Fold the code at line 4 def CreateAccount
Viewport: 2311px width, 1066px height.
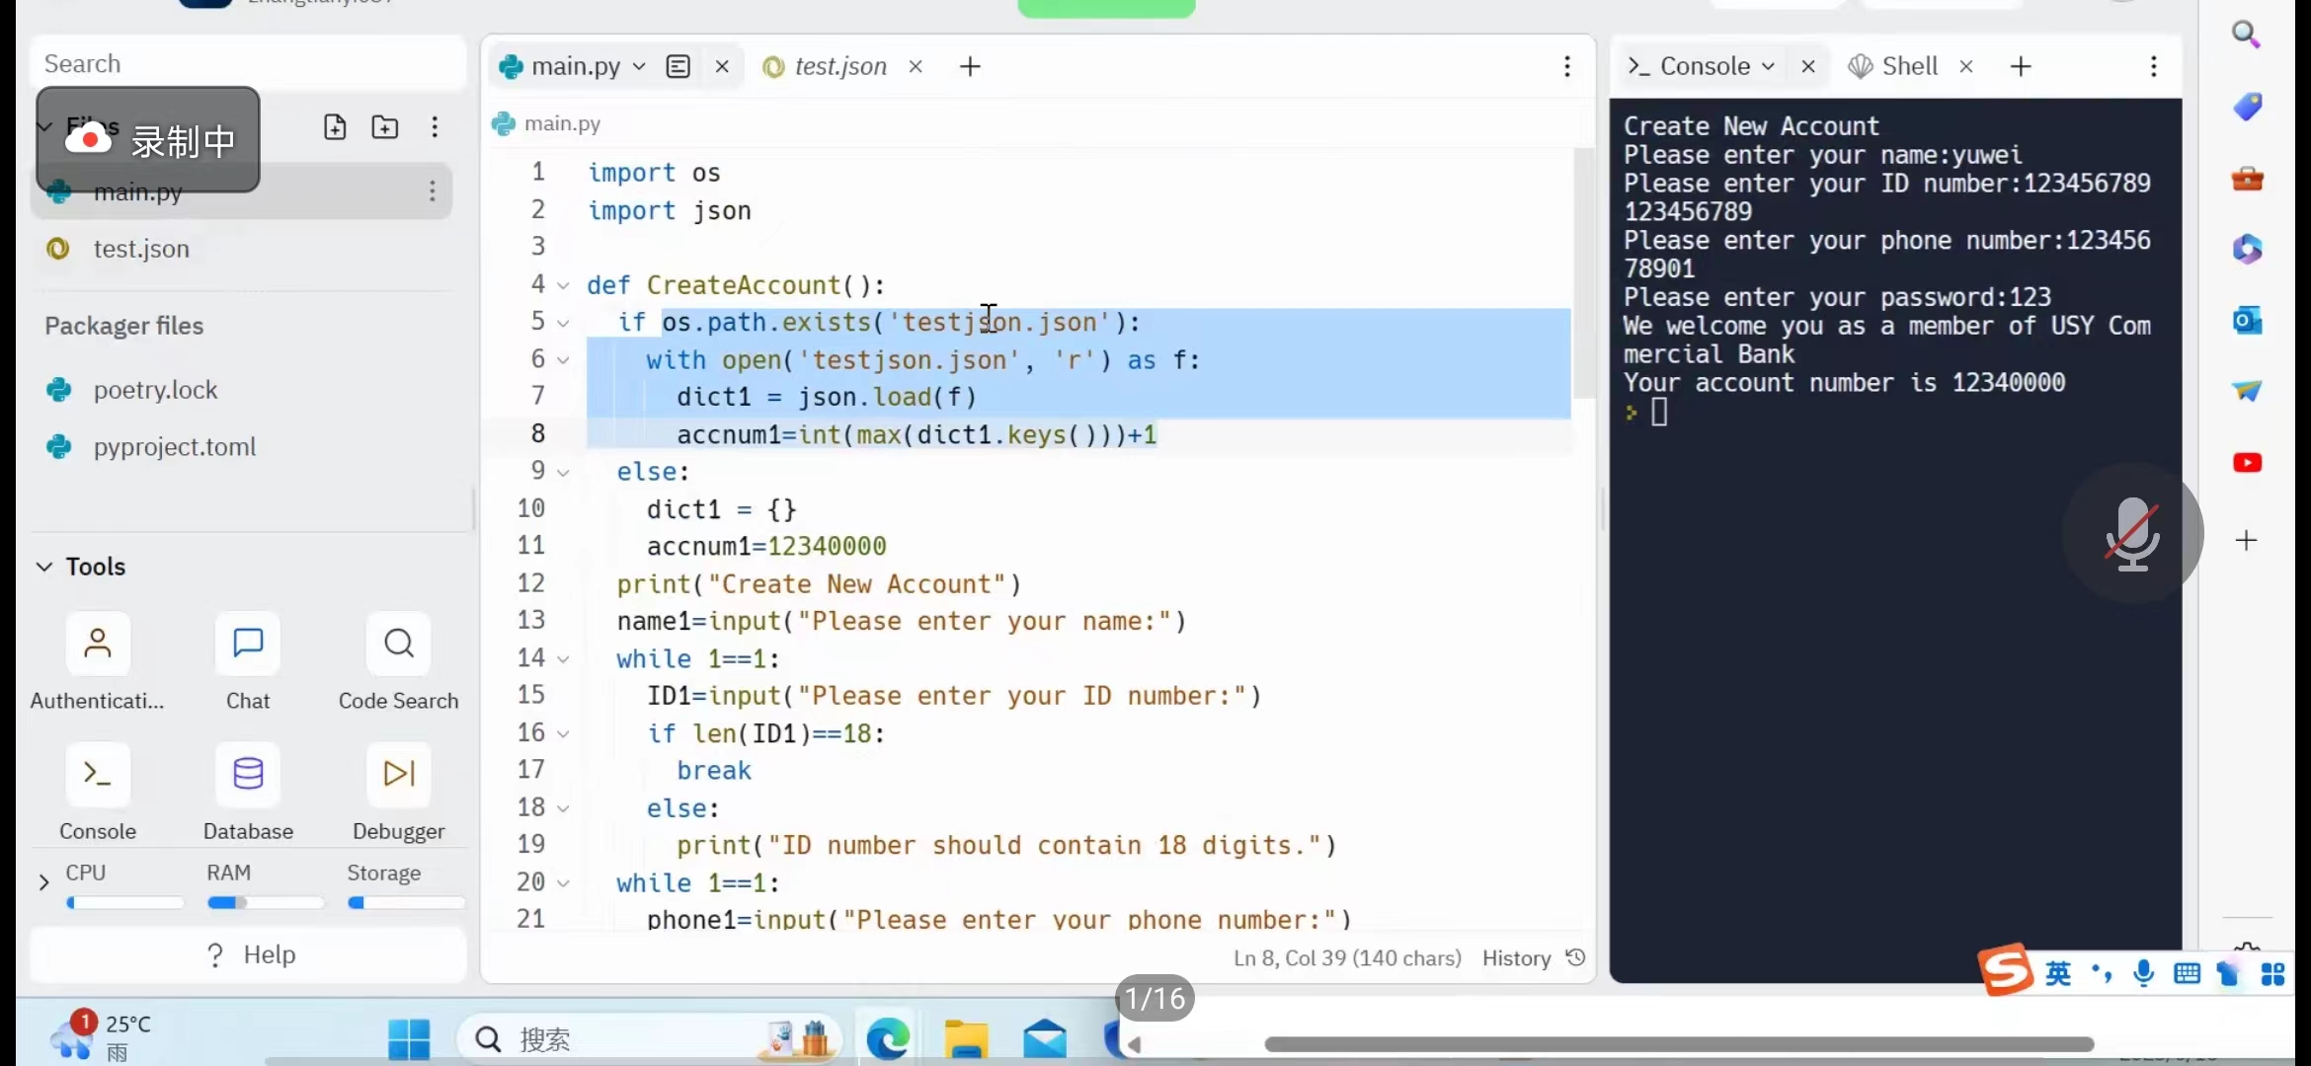(563, 286)
